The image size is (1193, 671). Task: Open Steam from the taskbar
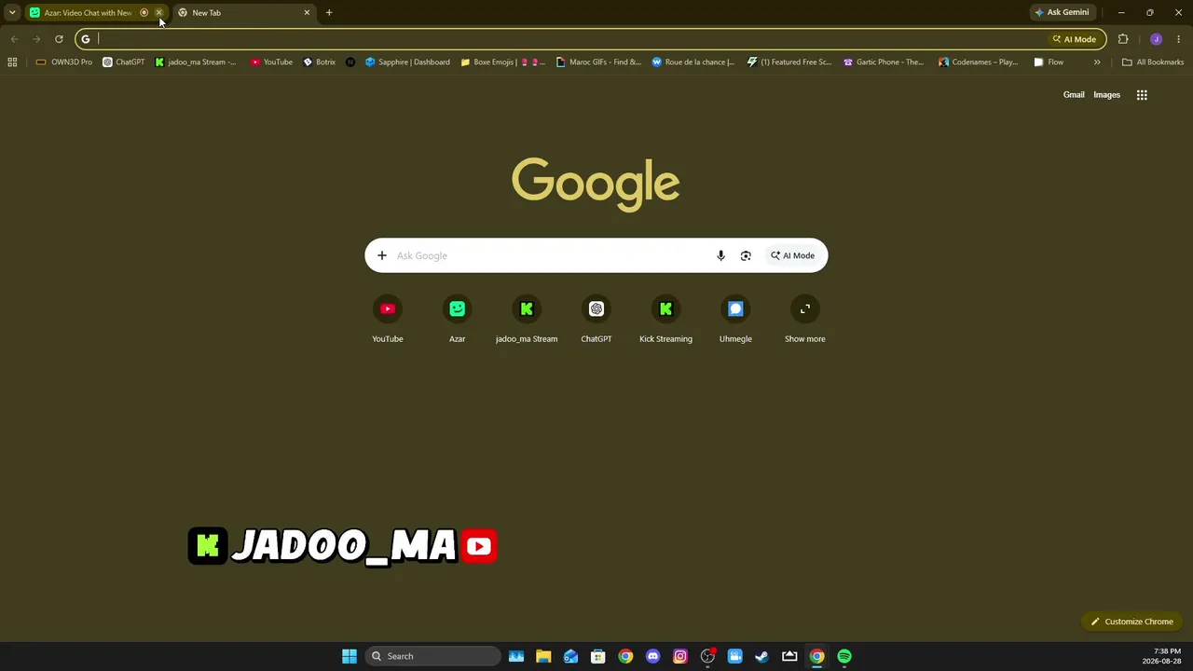click(762, 656)
